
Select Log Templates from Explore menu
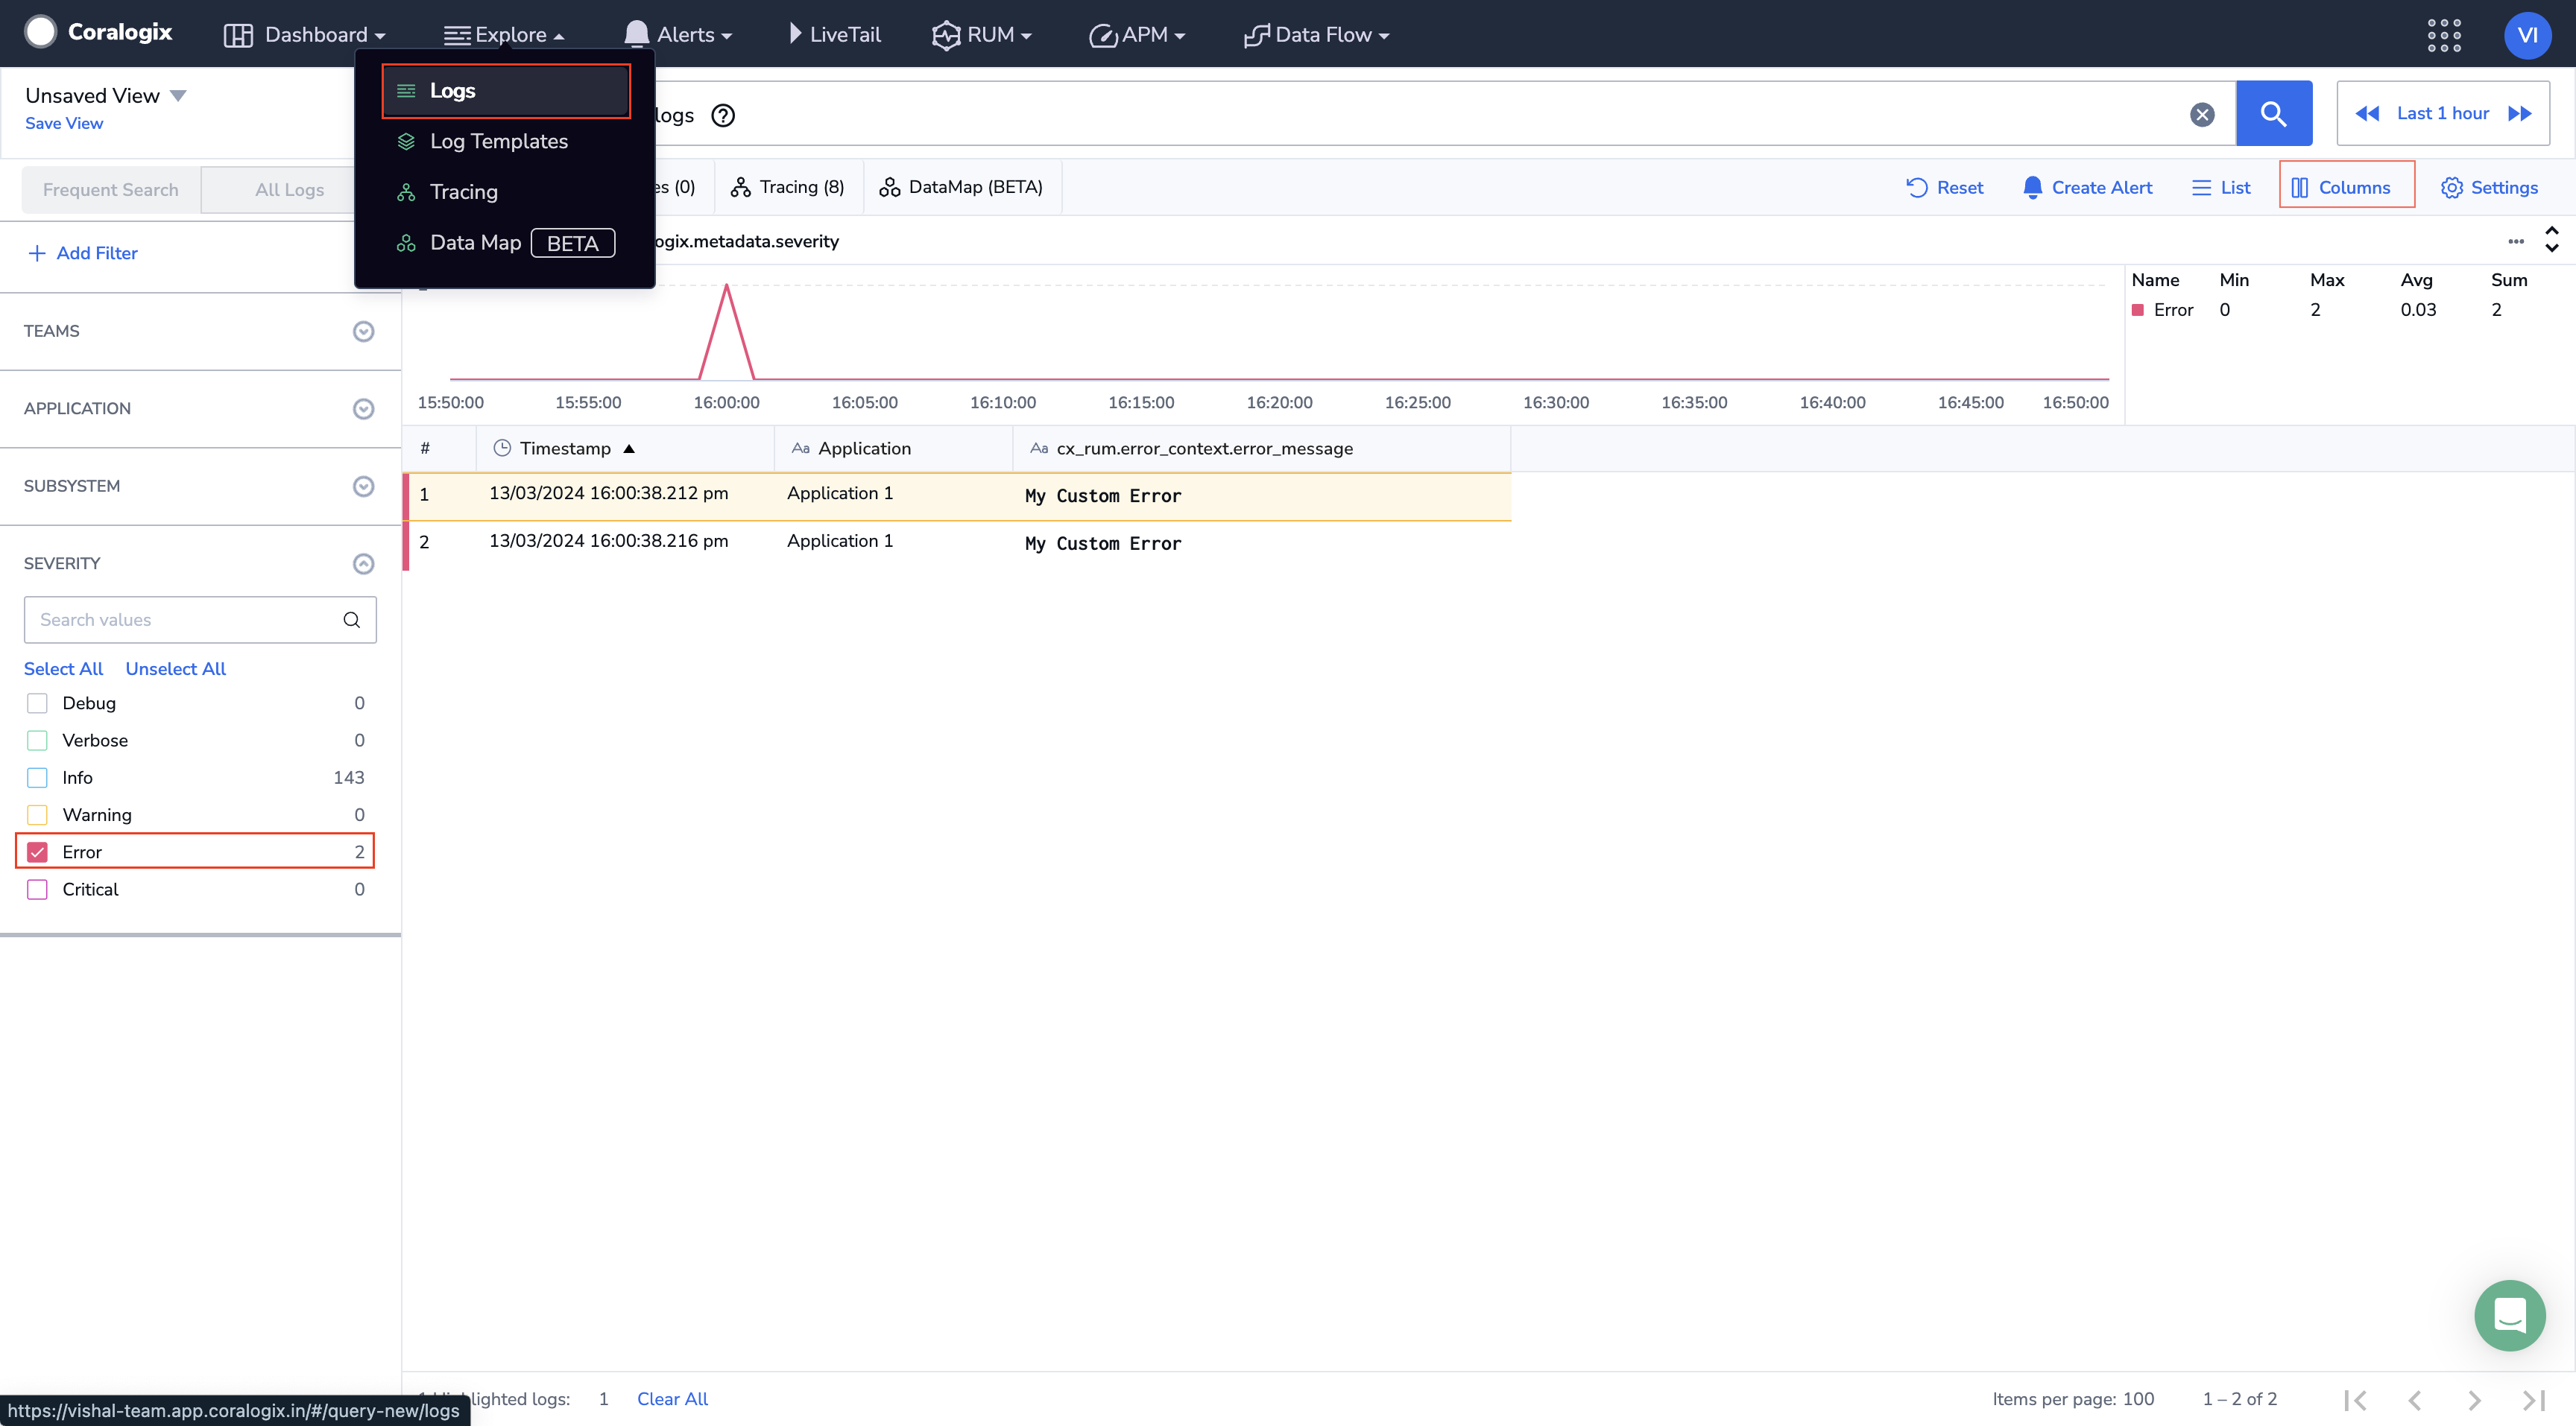click(498, 141)
